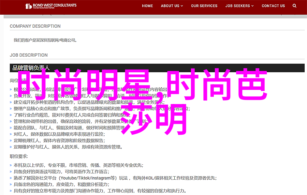
Task: Expand the Job Seekers dropdown menu
Action: click(239, 6)
